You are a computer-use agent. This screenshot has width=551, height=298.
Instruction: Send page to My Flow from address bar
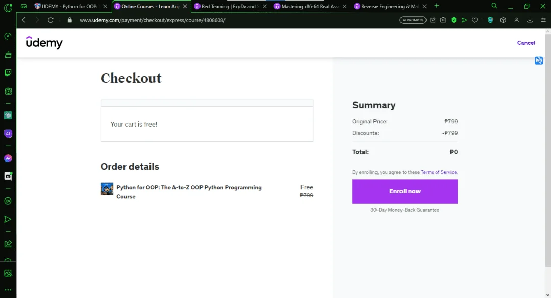464,20
